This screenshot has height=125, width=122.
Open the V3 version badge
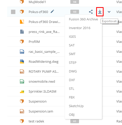point(75,12)
